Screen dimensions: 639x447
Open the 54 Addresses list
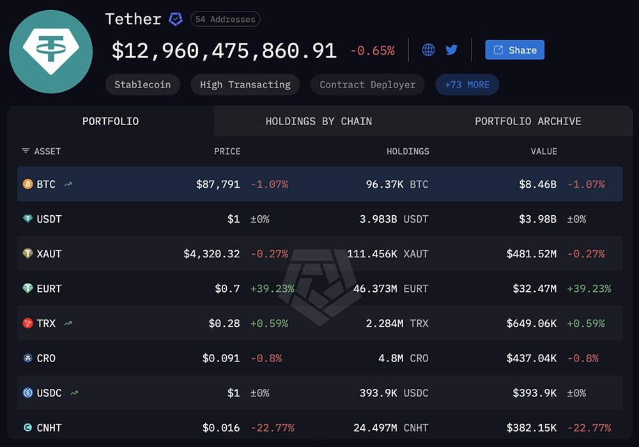[225, 19]
